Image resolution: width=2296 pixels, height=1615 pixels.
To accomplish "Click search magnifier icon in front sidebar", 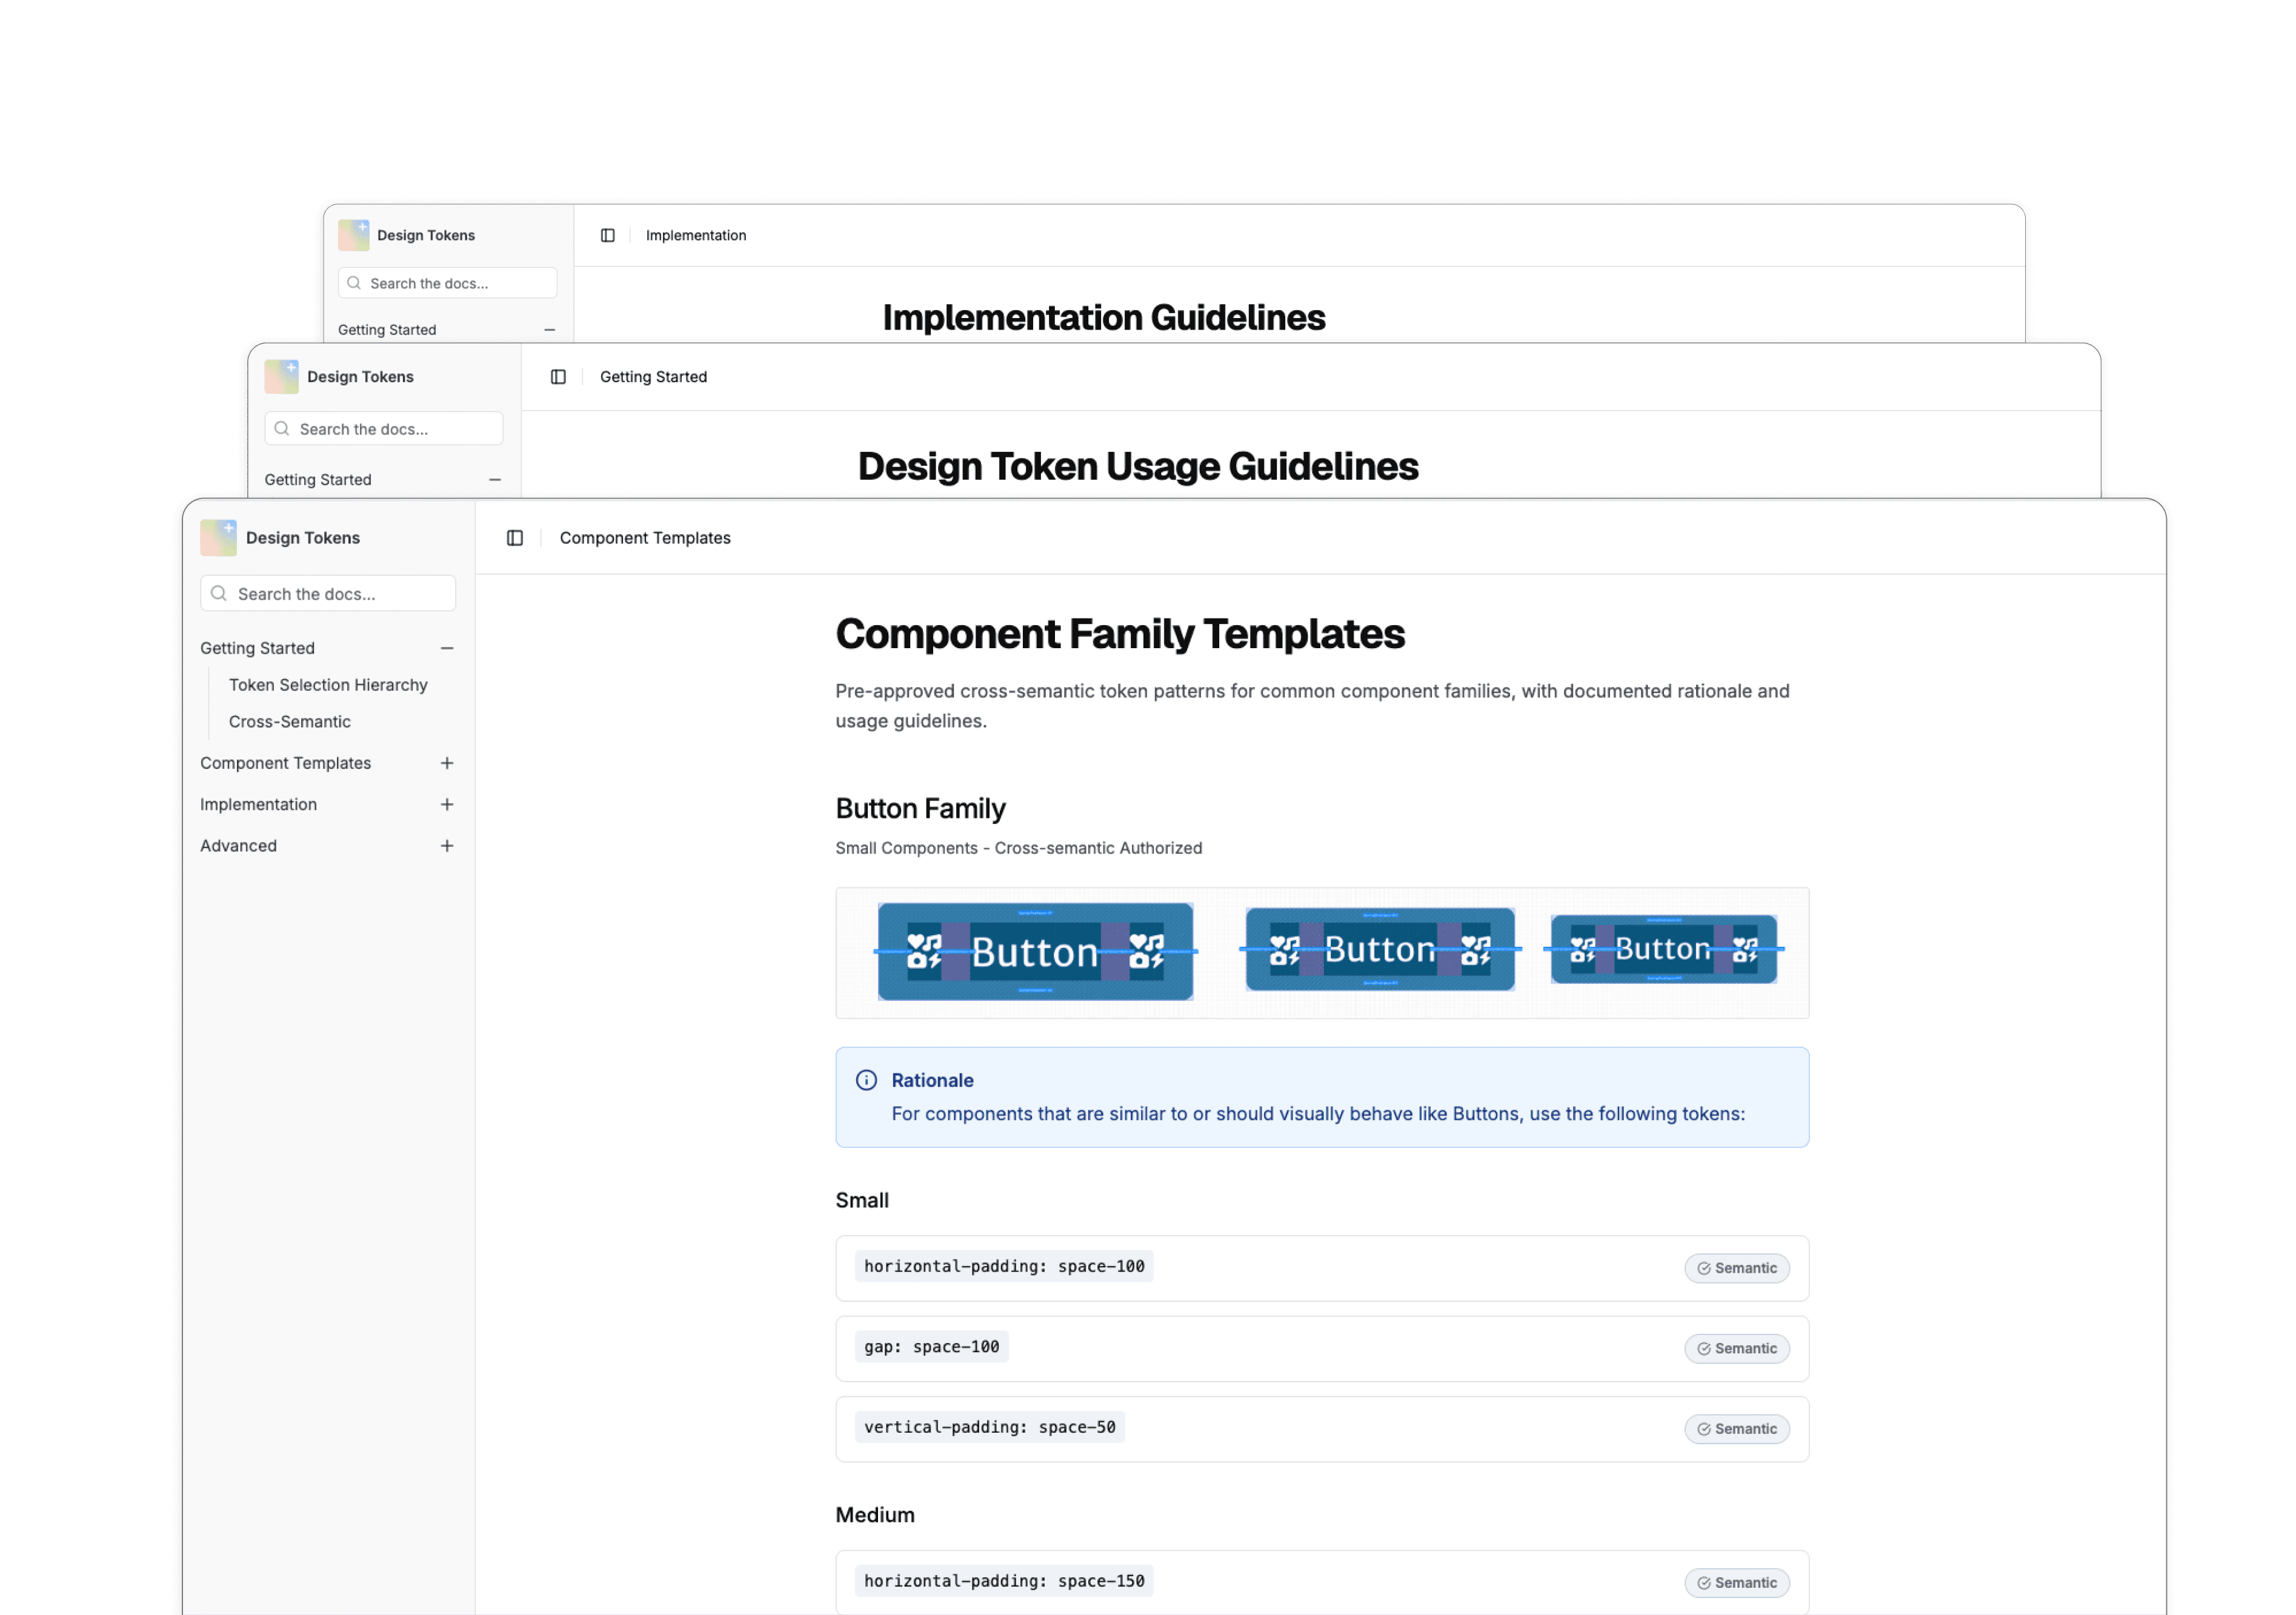I will [x=219, y=594].
